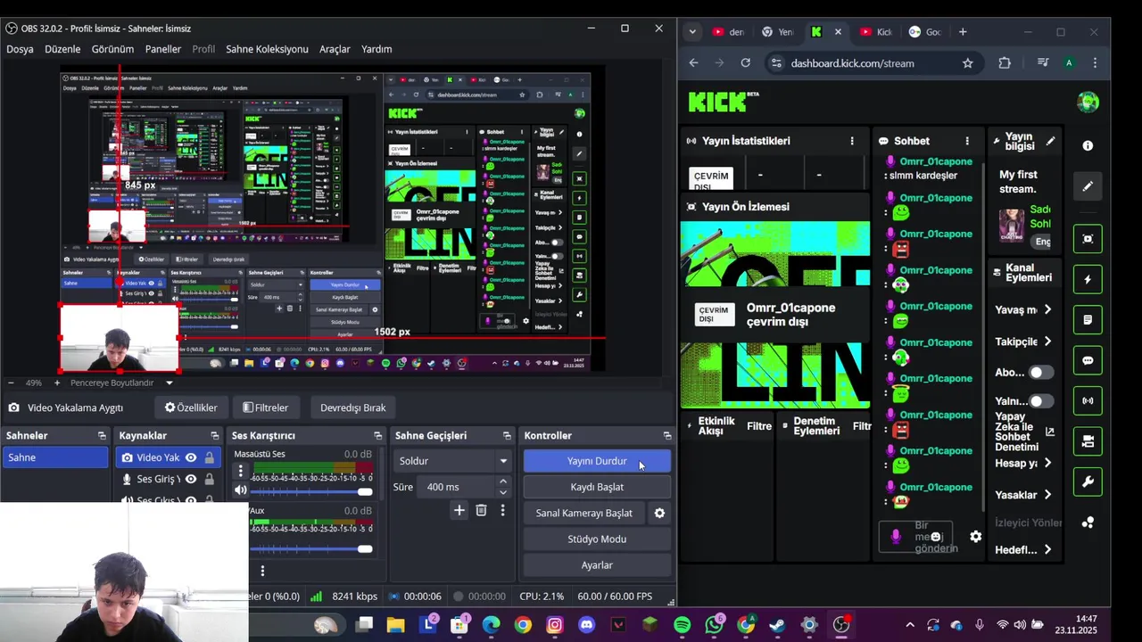Open virtual camera settings gear in OBS
The width and height of the screenshot is (1142, 642).
click(659, 513)
